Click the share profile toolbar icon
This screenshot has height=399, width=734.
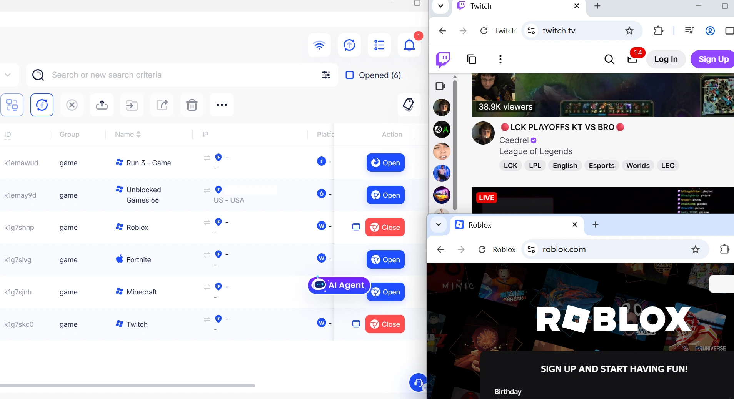pos(162,105)
